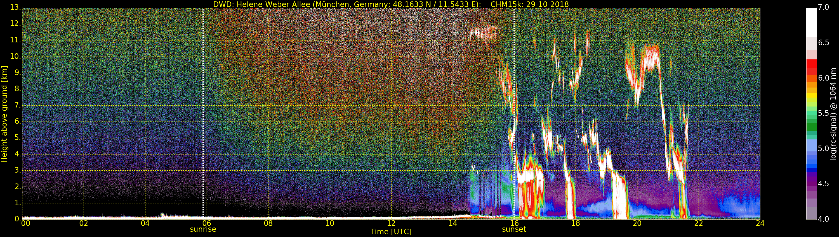Viewport: 839px width, 237px height.
Task: Click time axis tick '12'
Action: (x=391, y=223)
